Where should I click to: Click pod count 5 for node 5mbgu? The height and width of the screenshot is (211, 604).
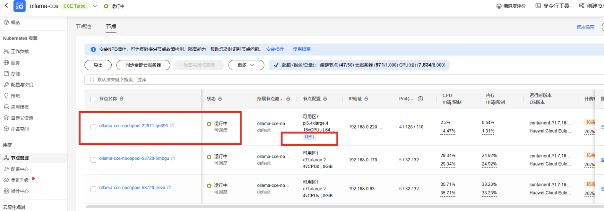[400, 160]
